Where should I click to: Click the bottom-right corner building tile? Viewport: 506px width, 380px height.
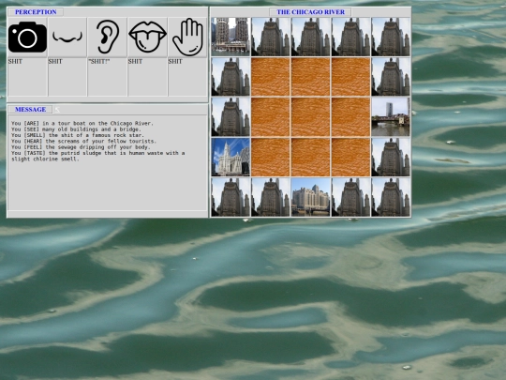click(391, 197)
